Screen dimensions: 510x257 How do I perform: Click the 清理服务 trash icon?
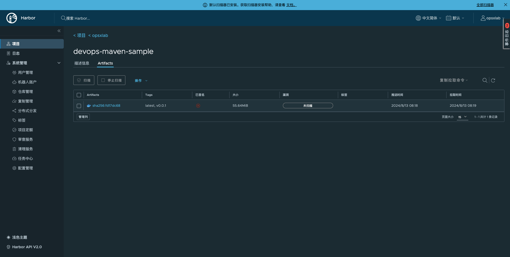[x=14, y=149]
